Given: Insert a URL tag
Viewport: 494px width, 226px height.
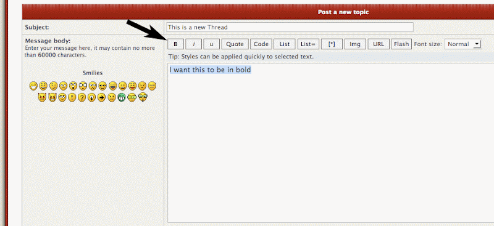Looking at the screenshot, I should click(x=379, y=44).
